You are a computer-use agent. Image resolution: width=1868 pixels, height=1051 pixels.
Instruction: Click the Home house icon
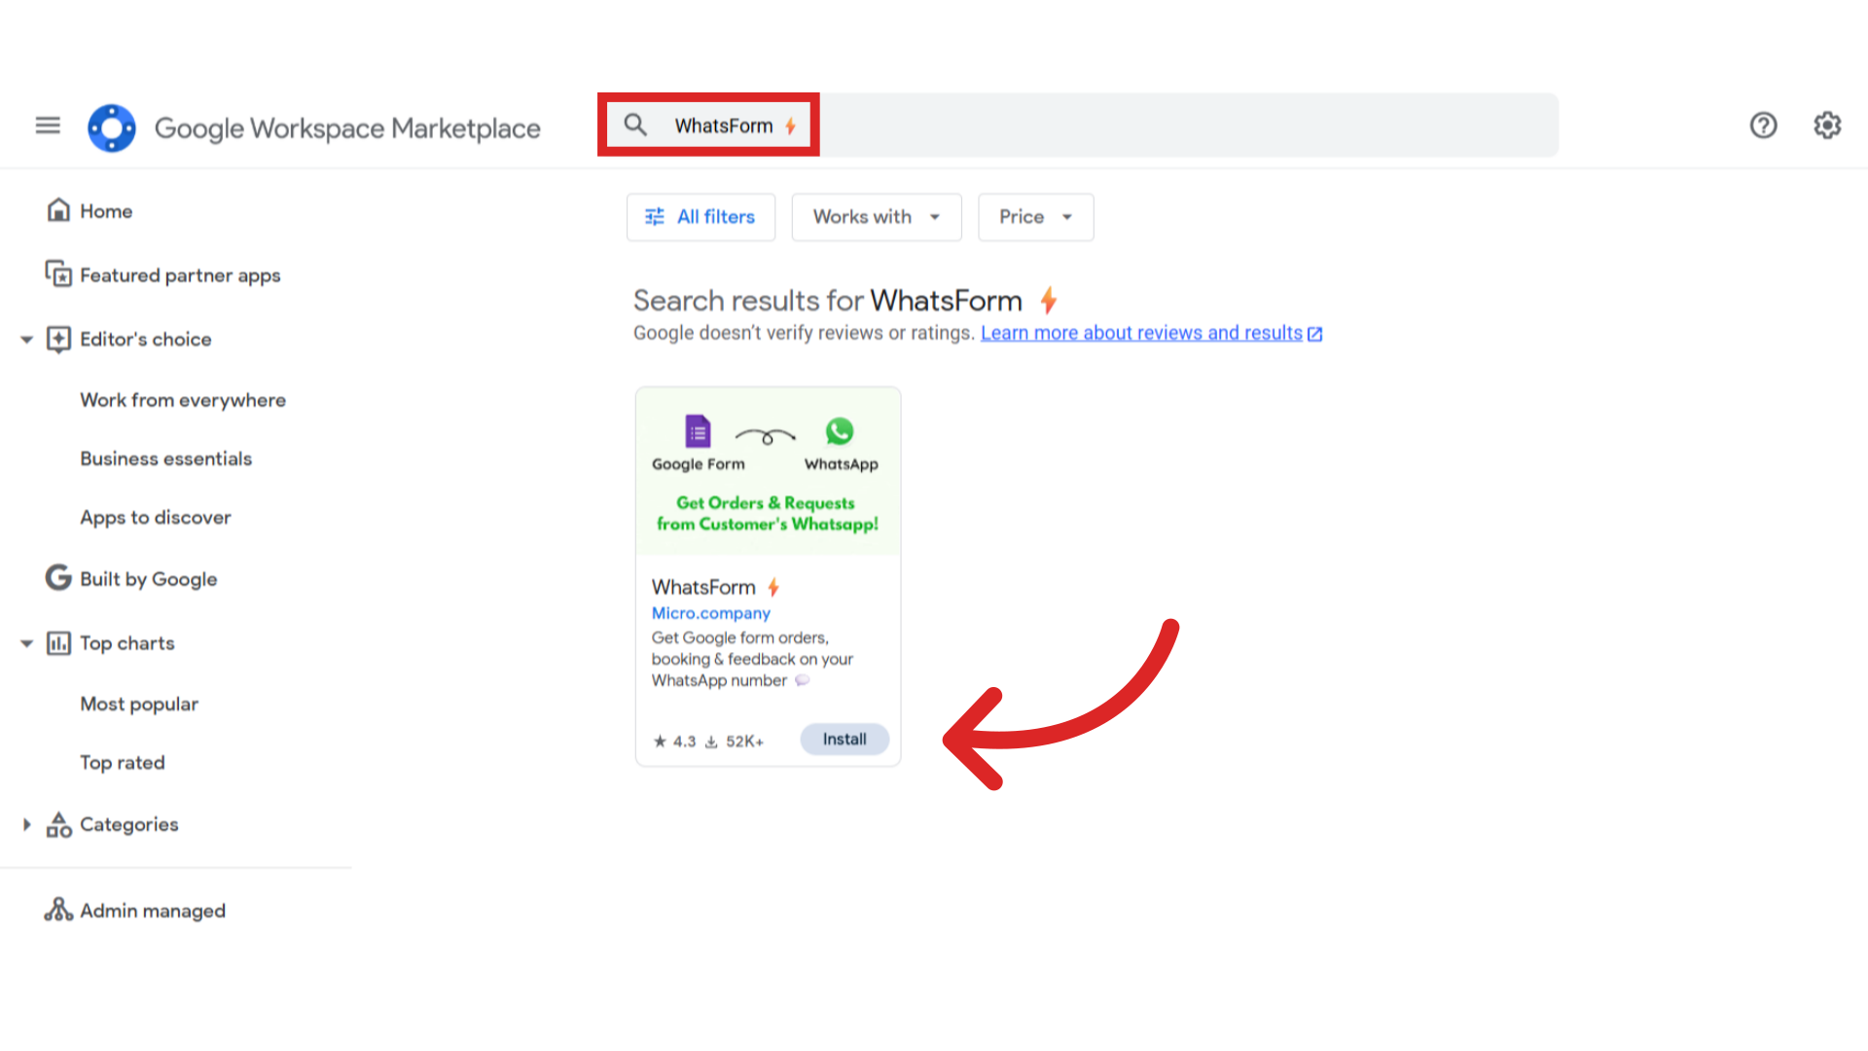click(58, 210)
